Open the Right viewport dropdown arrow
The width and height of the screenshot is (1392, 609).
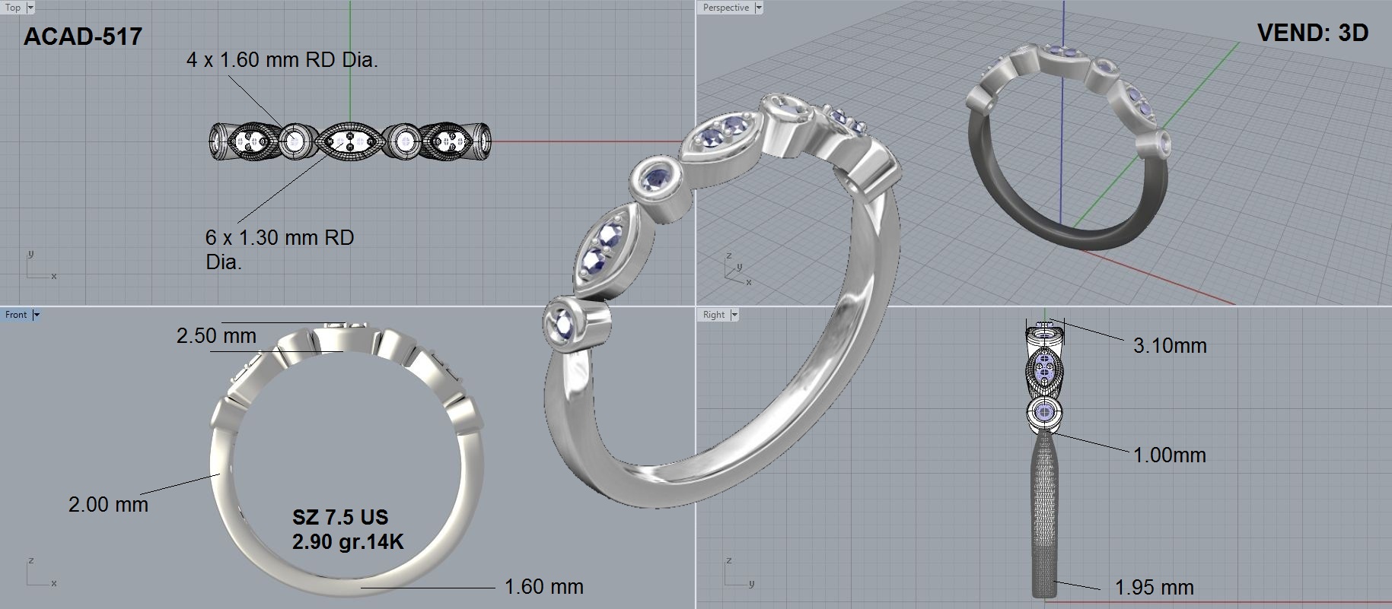tap(734, 315)
